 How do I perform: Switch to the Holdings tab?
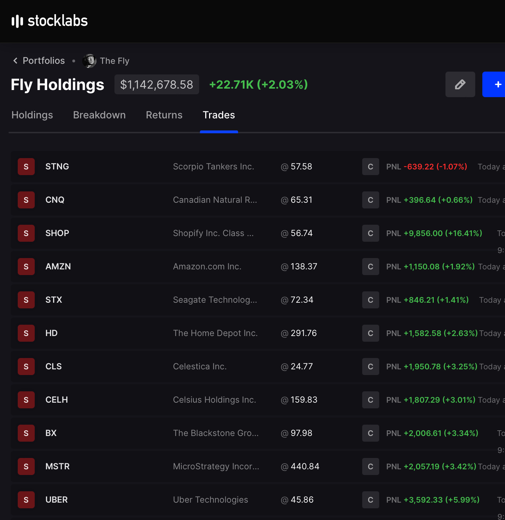coord(32,115)
